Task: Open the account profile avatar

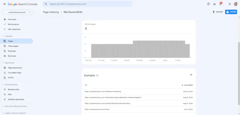Action: [x=236, y=4]
